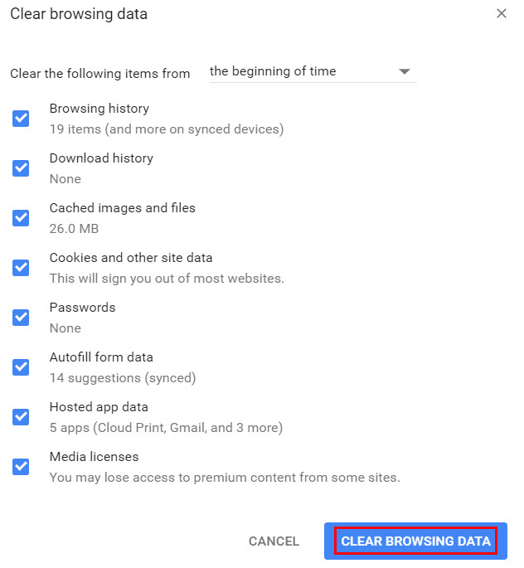The height and width of the screenshot is (568, 524).
Task: Click the 'Download history' label text
Action: click(x=101, y=158)
